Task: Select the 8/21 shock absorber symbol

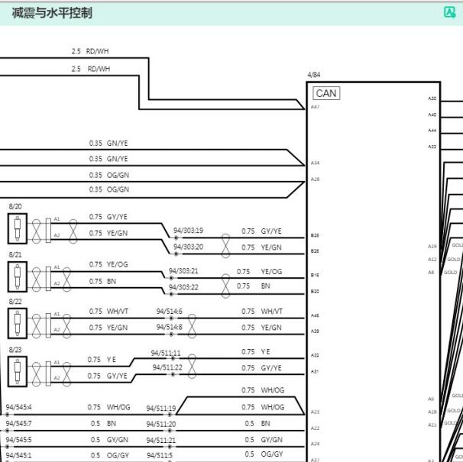Action: tap(18, 276)
